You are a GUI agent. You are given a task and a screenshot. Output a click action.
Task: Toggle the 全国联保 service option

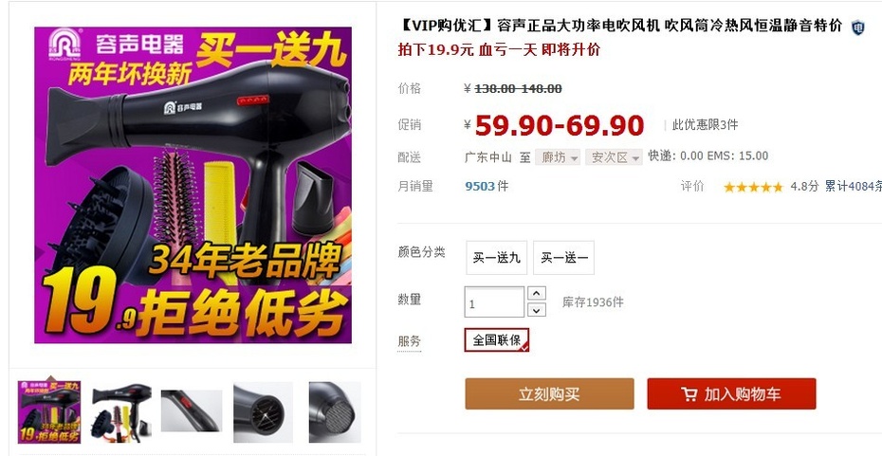[497, 340]
